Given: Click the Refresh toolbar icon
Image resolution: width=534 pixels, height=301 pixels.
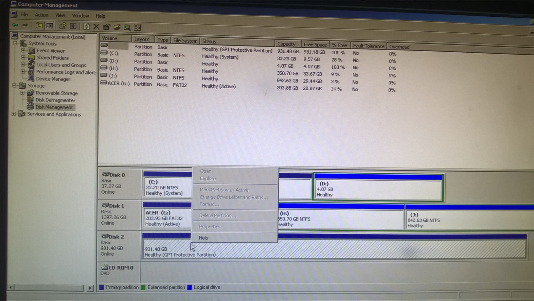Looking at the screenshot, I should pos(86,26).
